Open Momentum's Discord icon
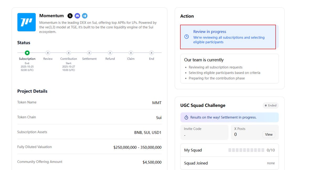315x170 pixels. click(x=77, y=16)
